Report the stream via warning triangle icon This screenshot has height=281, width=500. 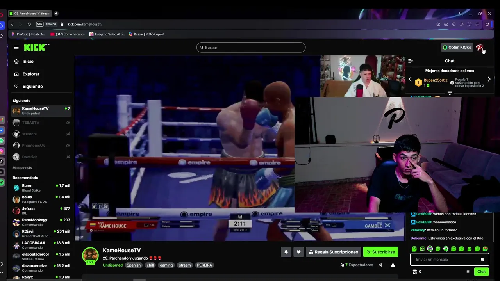click(393, 265)
